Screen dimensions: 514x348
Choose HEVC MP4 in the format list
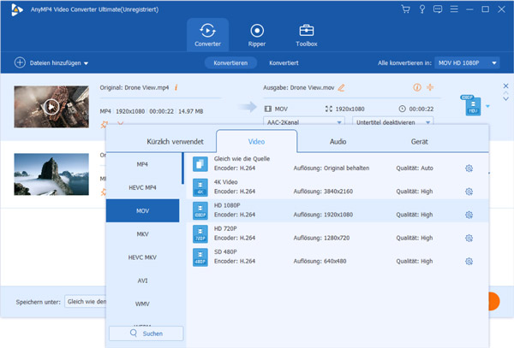[x=142, y=187]
